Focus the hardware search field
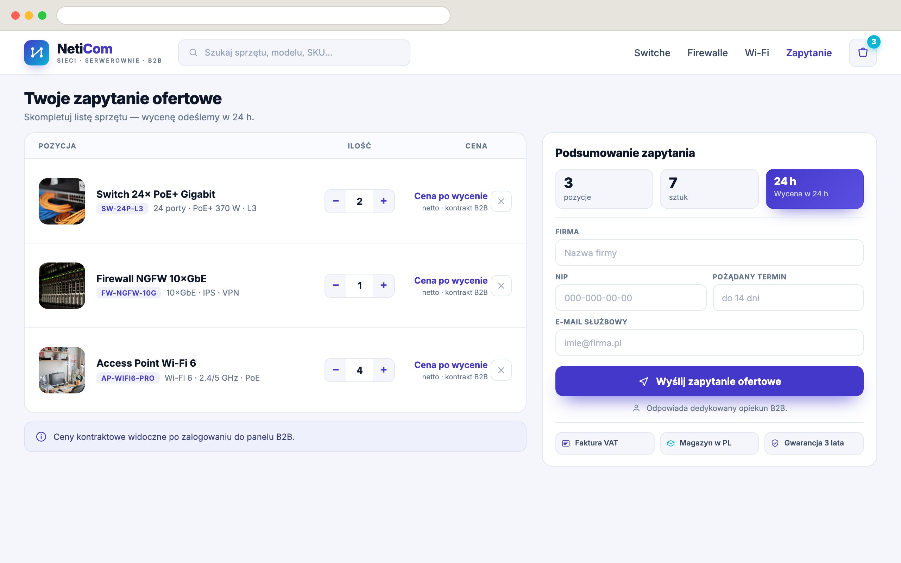901x563 pixels. [x=294, y=52]
